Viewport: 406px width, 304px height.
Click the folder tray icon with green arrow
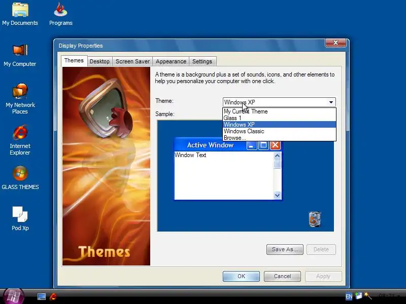coord(359,295)
